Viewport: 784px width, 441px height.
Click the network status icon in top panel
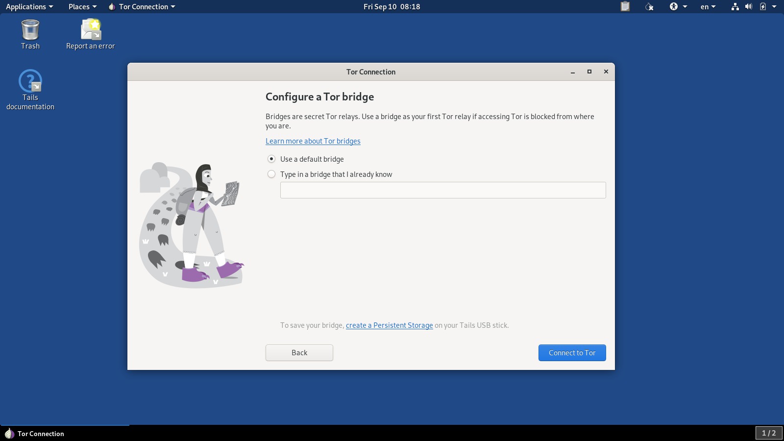(x=735, y=6)
